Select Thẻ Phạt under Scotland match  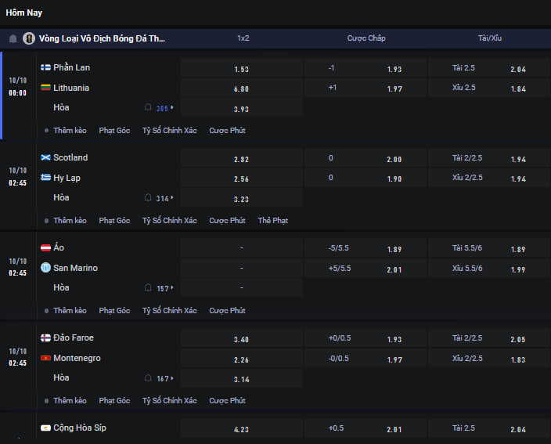tap(272, 221)
